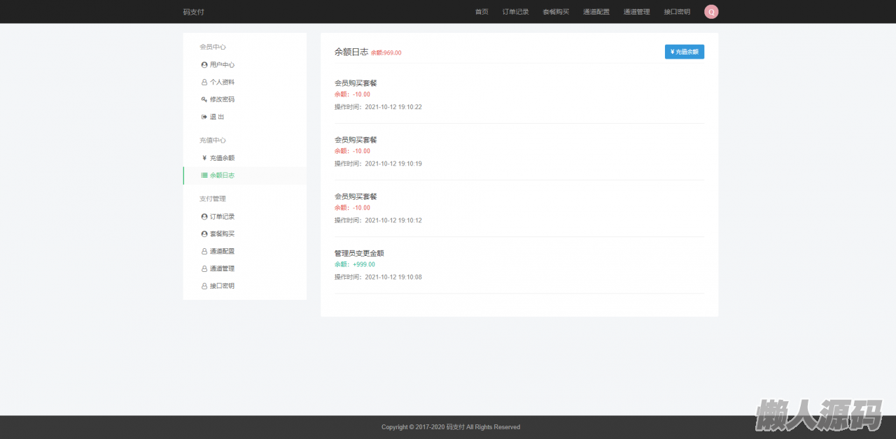Go to 订单记录 in the top navigation
Viewport: 896px width, 439px height.
[x=515, y=12]
